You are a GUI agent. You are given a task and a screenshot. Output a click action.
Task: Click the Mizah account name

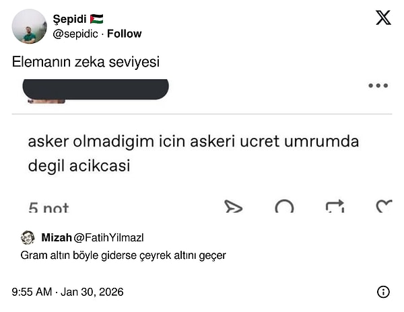pos(56,237)
